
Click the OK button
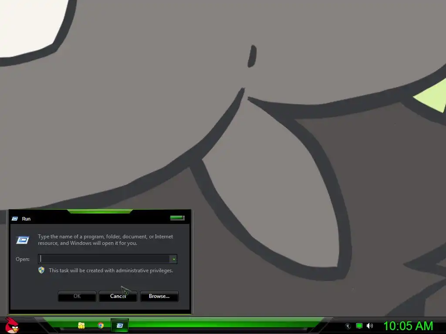(77, 296)
